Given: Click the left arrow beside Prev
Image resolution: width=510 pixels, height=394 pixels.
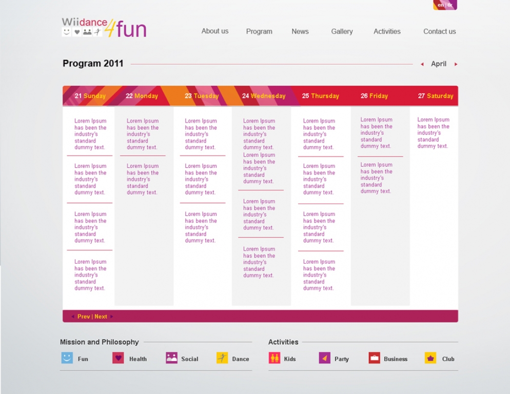Looking at the screenshot, I should point(73,316).
